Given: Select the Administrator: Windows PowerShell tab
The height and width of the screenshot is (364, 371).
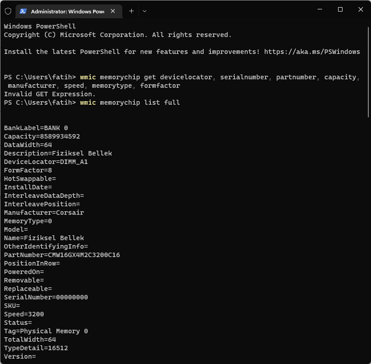Looking at the screenshot, I should pyautogui.click(x=67, y=11).
